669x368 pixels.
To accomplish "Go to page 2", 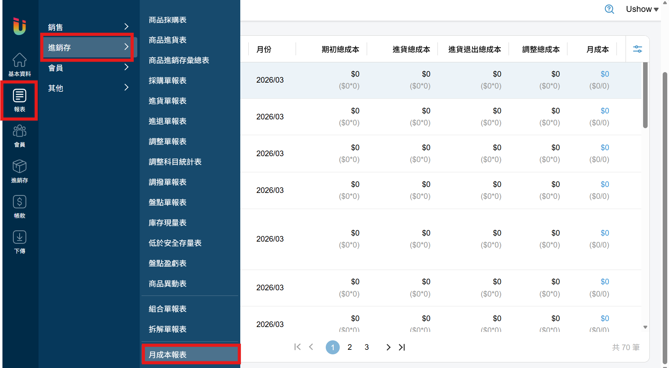I will [350, 347].
